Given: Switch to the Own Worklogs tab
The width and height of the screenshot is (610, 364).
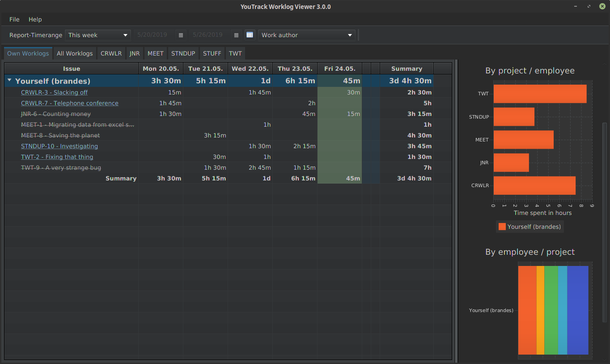Looking at the screenshot, I should [x=28, y=53].
